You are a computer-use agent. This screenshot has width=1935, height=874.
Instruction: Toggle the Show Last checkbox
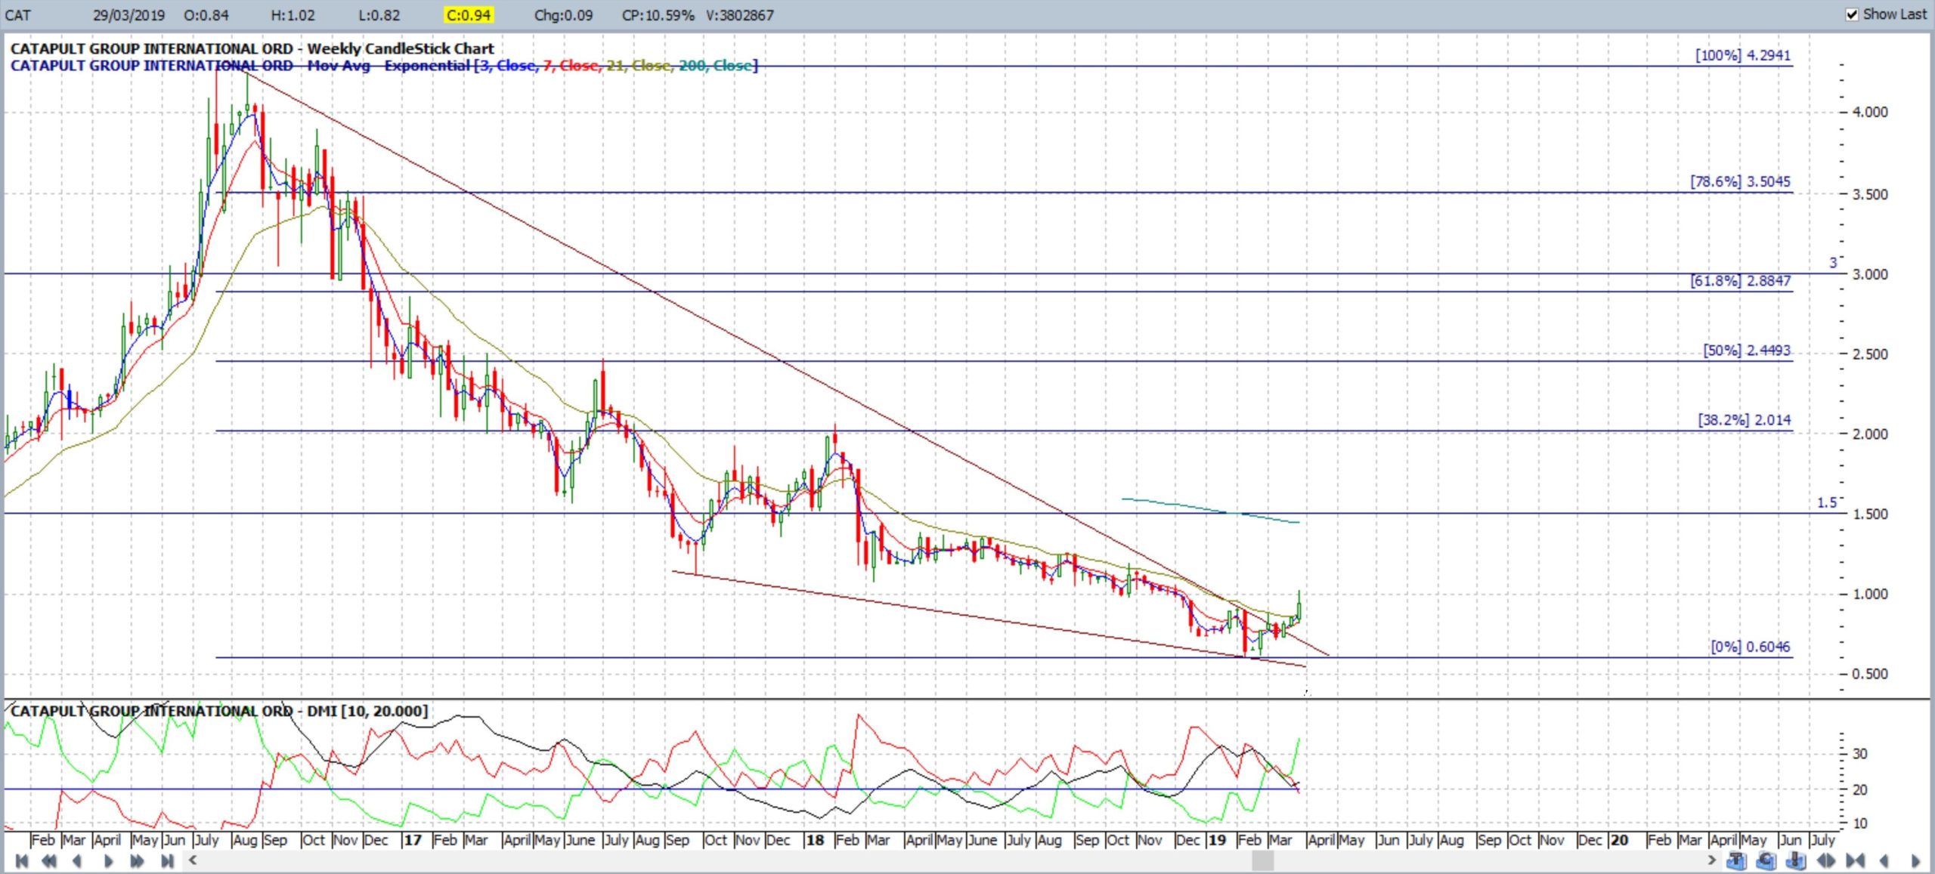(1852, 14)
